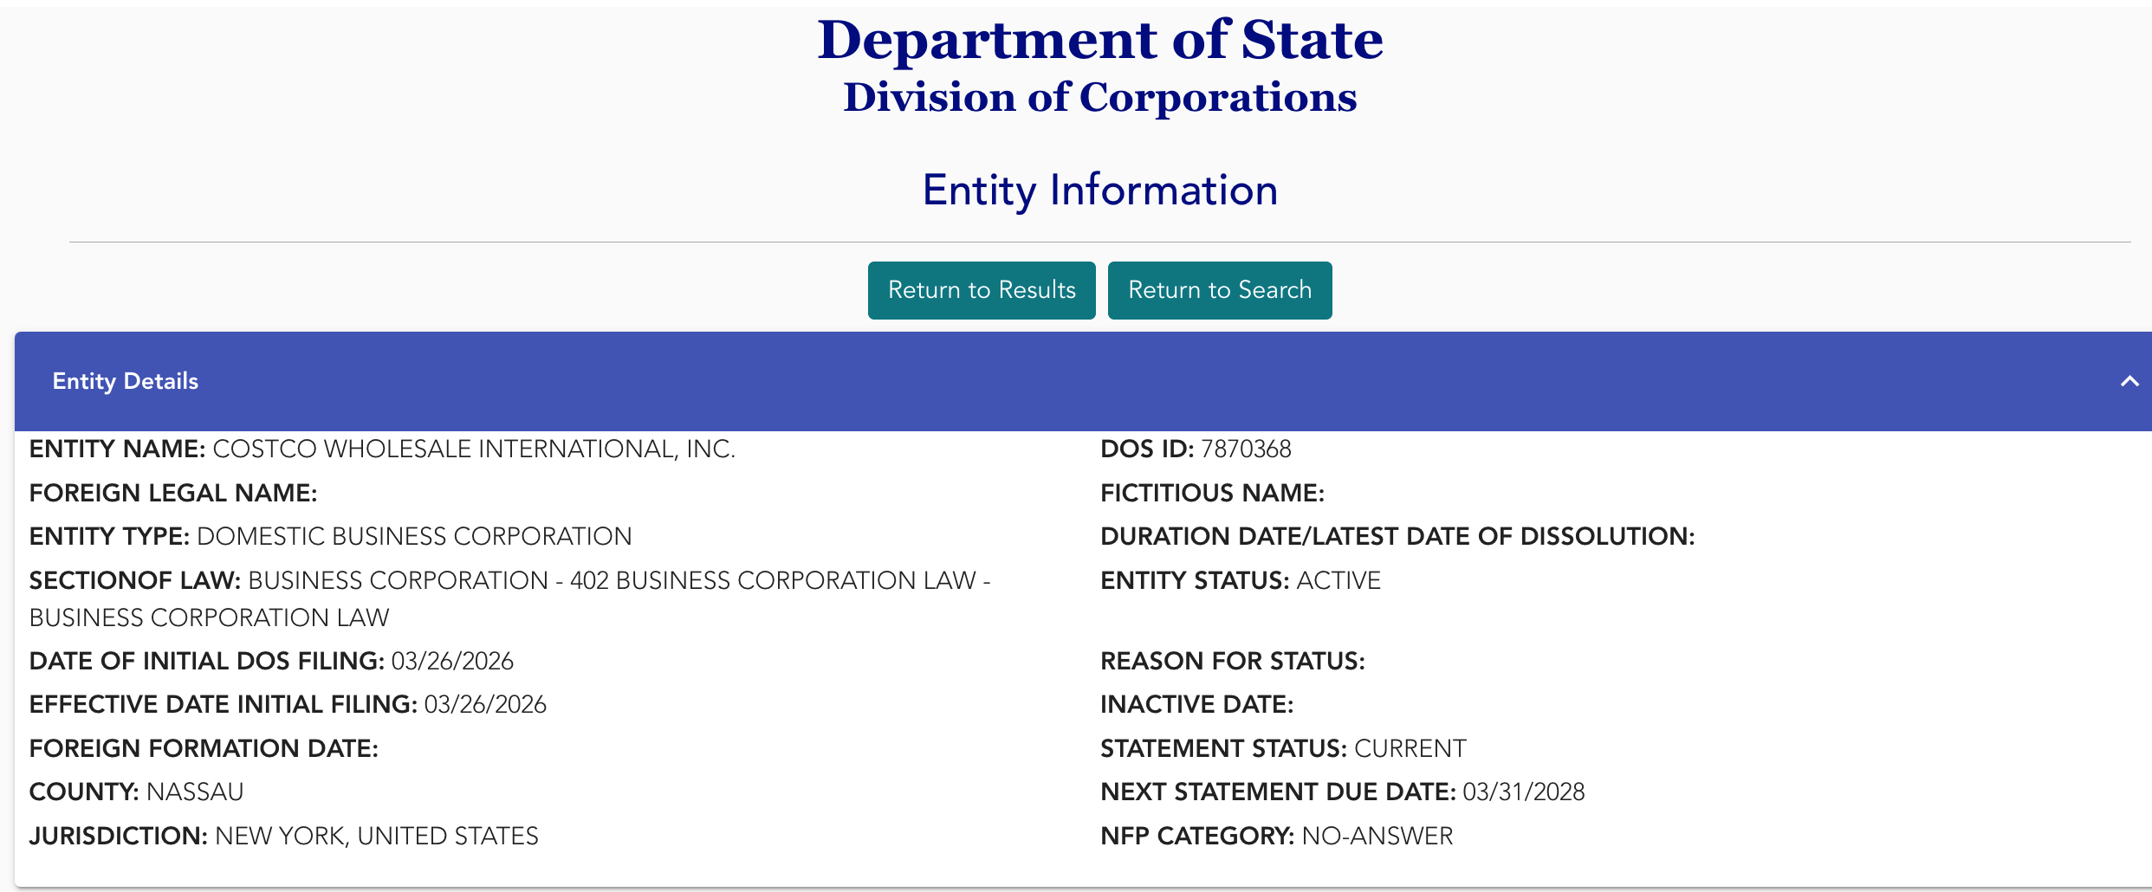This screenshot has width=2152, height=892.
Task: Click the New York, United States jurisdiction
Action: [377, 836]
